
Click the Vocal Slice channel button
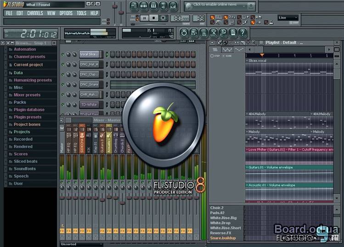point(90,55)
